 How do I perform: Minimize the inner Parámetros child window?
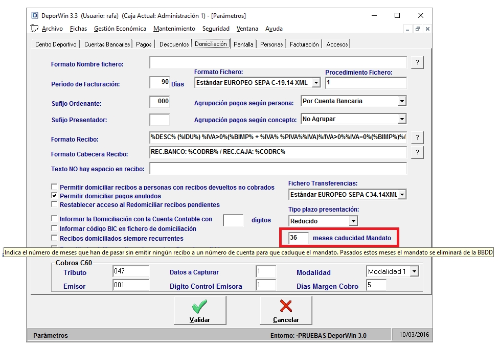pyautogui.click(x=407, y=29)
